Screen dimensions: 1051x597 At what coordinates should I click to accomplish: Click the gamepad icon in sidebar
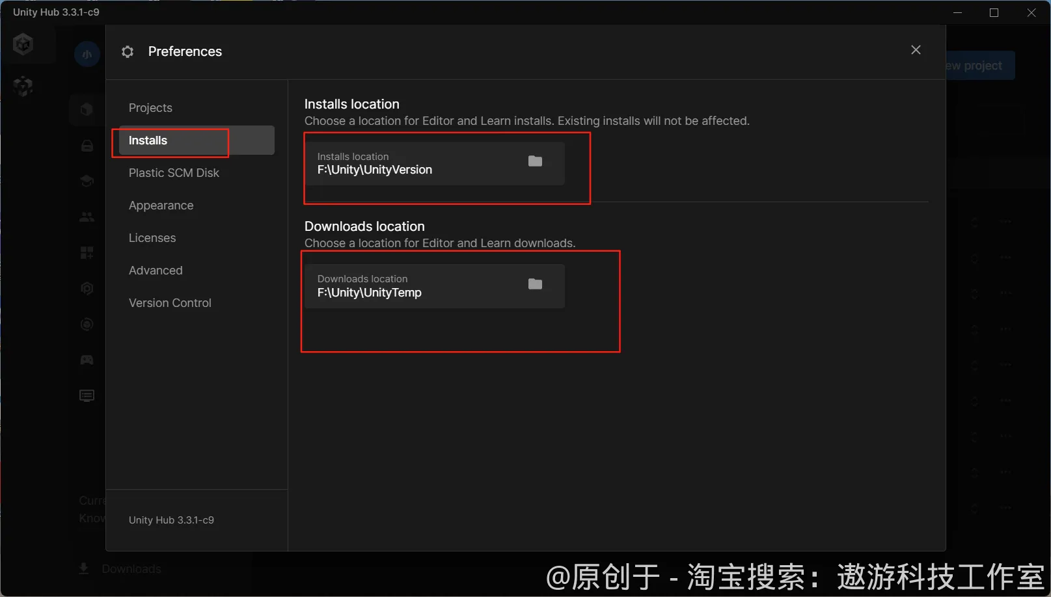87,360
